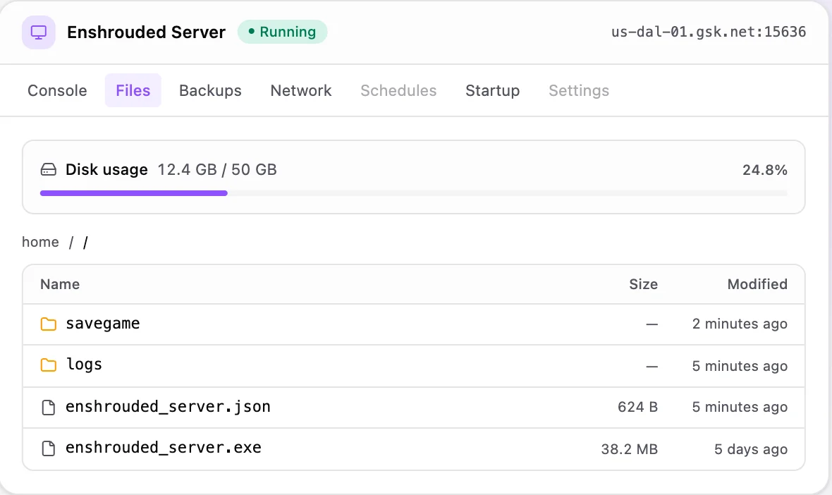Click the savegame folder icon

pyautogui.click(x=48, y=324)
